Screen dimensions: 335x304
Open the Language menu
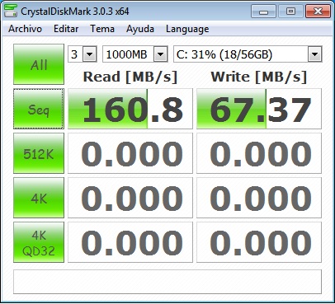187,29
